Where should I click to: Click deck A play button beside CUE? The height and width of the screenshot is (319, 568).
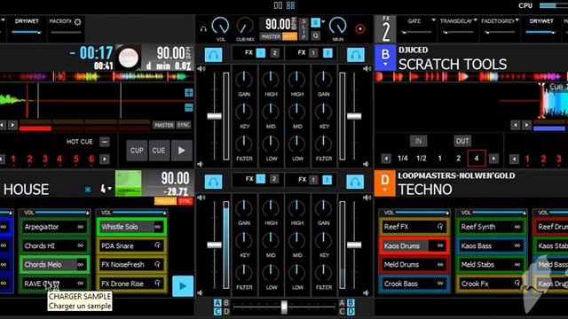tap(181, 151)
